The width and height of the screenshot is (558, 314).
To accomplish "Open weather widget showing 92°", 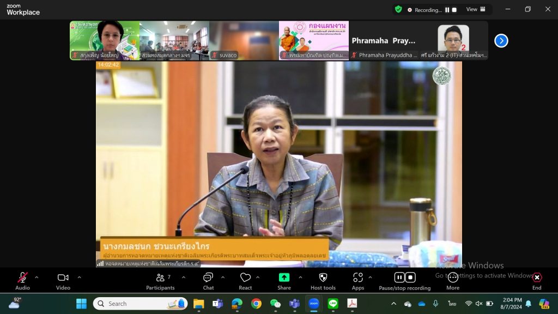I will click(x=15, y=303).
